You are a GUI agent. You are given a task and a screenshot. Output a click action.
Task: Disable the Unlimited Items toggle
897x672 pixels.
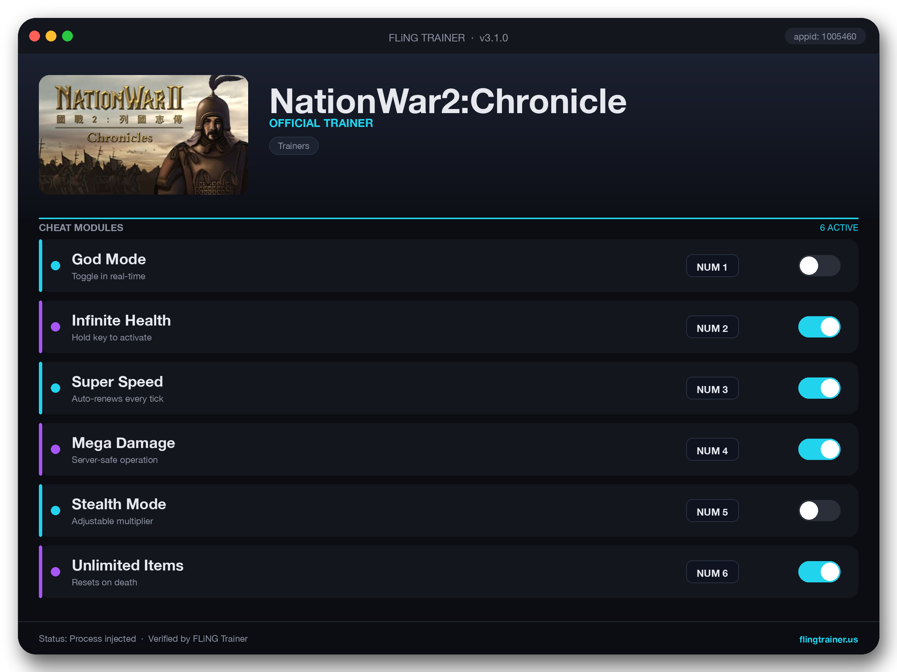pos(819,572)
